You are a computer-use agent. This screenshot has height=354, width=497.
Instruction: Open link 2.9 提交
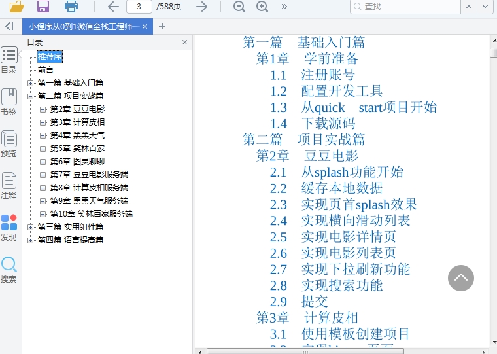[299, 302]
